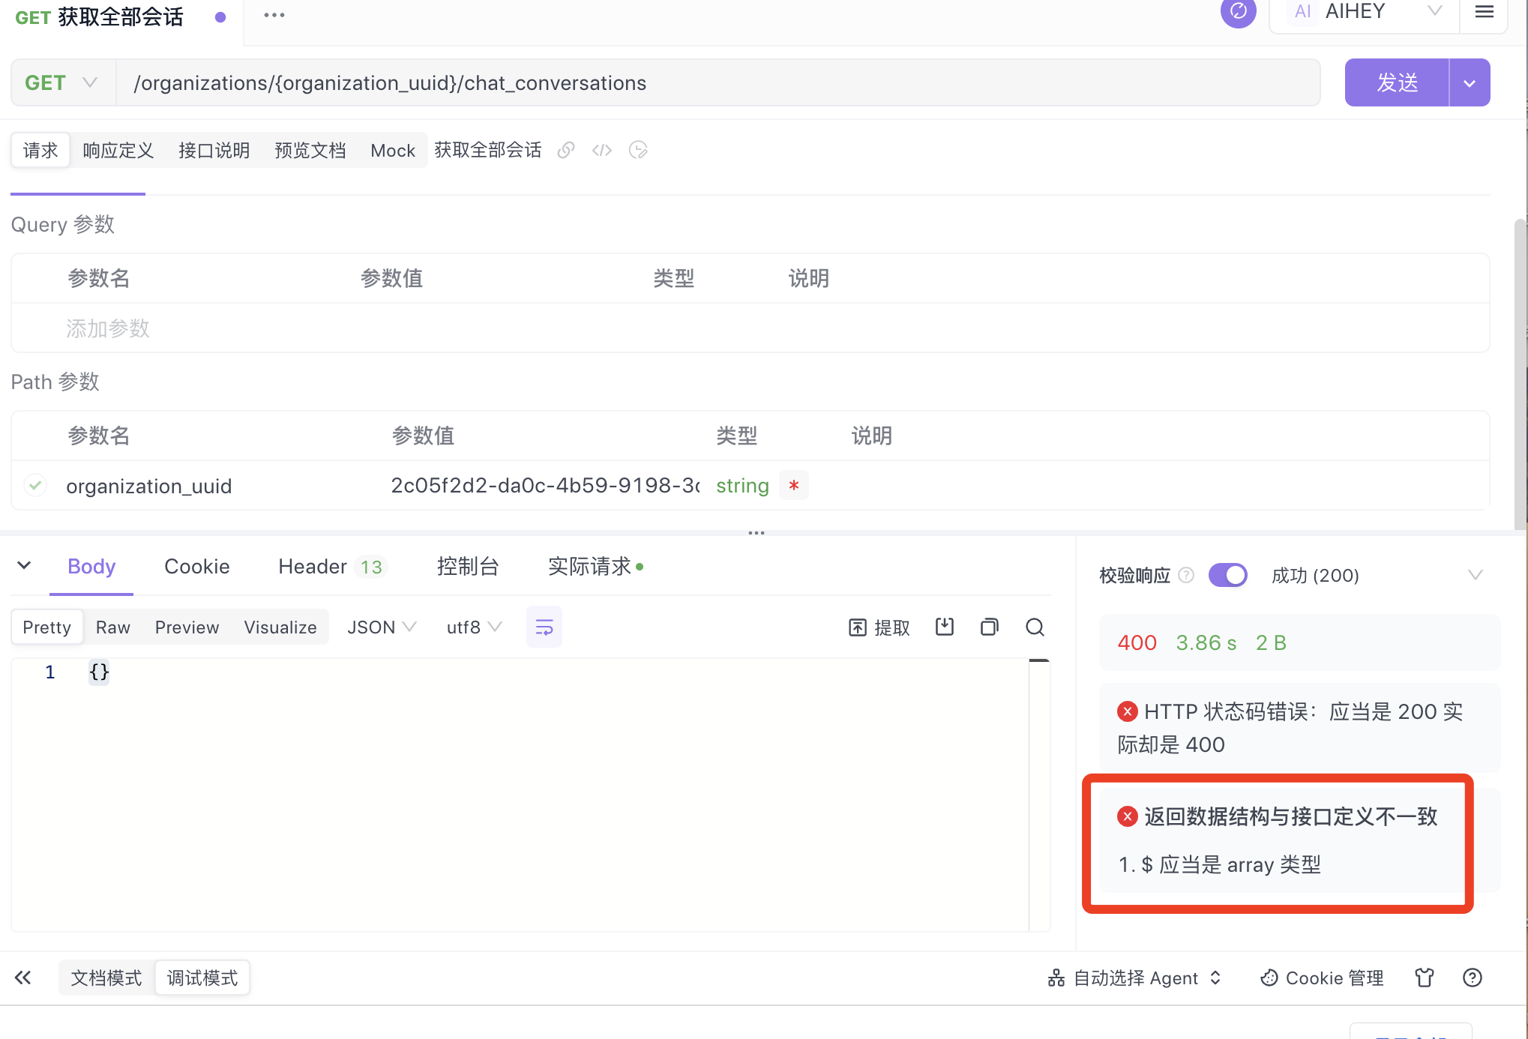This screenshot has height=1039, width=1528.
Task: Expand the 成功 (200) response dropdown
Action: pyautogui.click(x=1474, y=575)
